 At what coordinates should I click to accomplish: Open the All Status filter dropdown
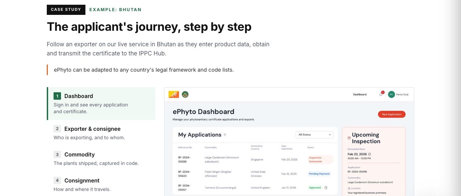pos(315,134)
